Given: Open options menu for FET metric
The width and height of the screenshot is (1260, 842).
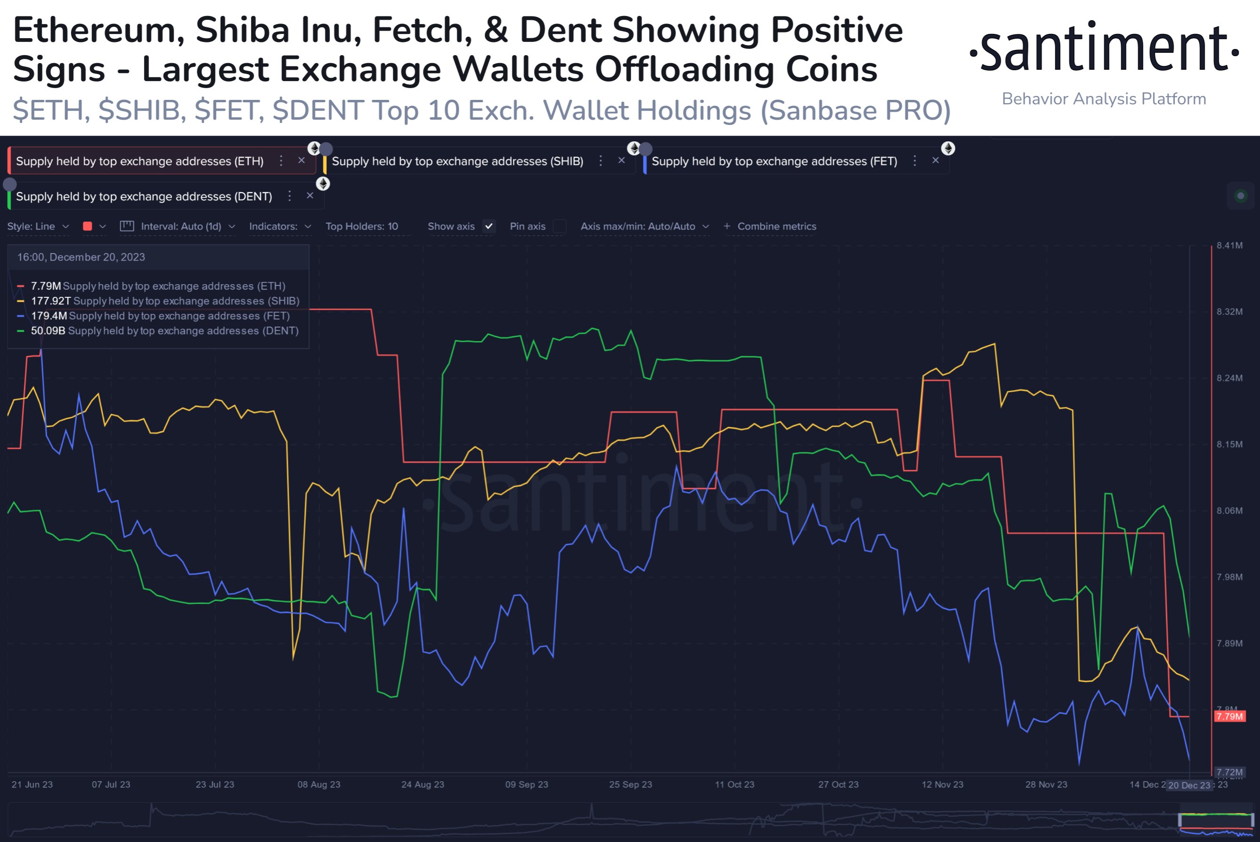Looking at the screenshot, I should tap(914, 161).
